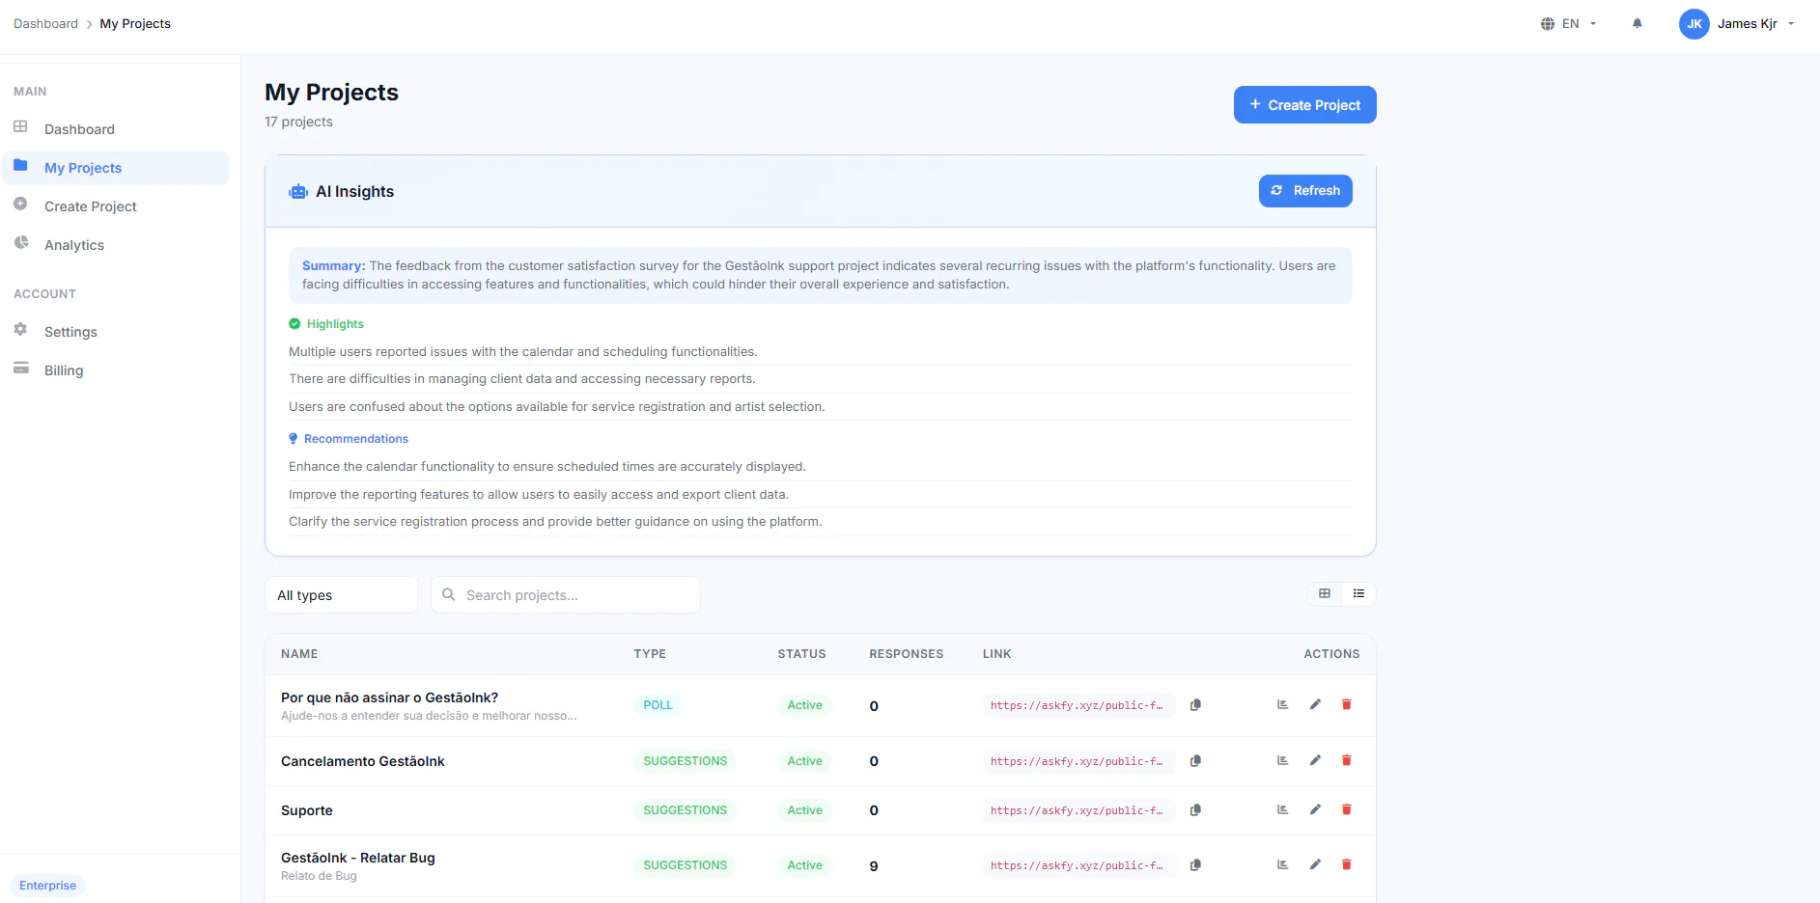Focus the Search projects input field
The height and width of the screenshot is (903, 1820).
coord(566,595)
